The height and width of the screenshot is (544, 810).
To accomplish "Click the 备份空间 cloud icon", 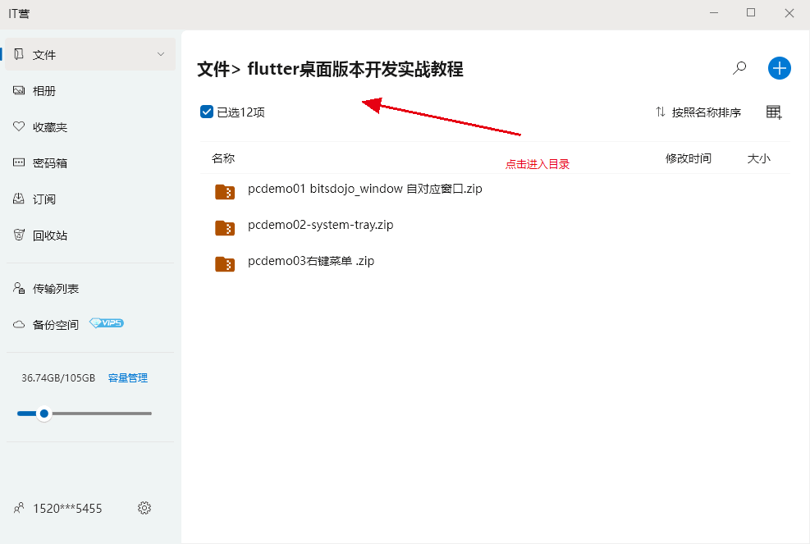I will pyautogui.click(x=19, y=324).
